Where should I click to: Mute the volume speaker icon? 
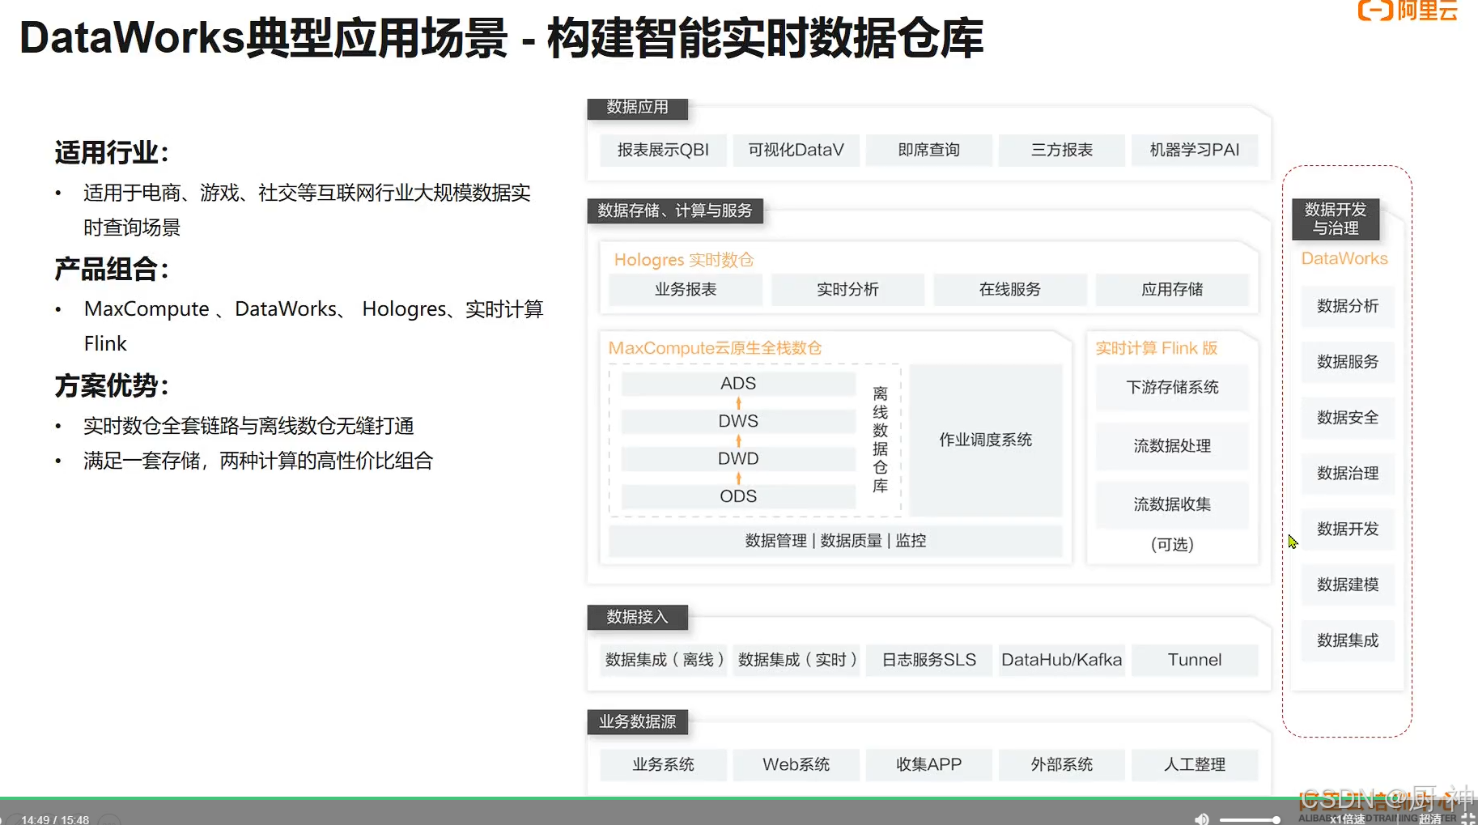pyautogui.click(x=1201, y=819)
